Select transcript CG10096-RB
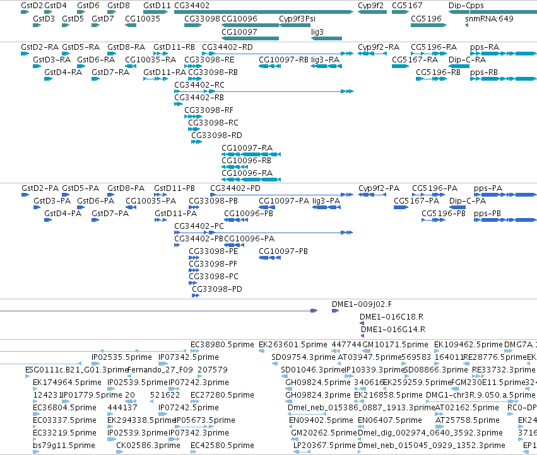The image size is (537, 455). (246, 161)
